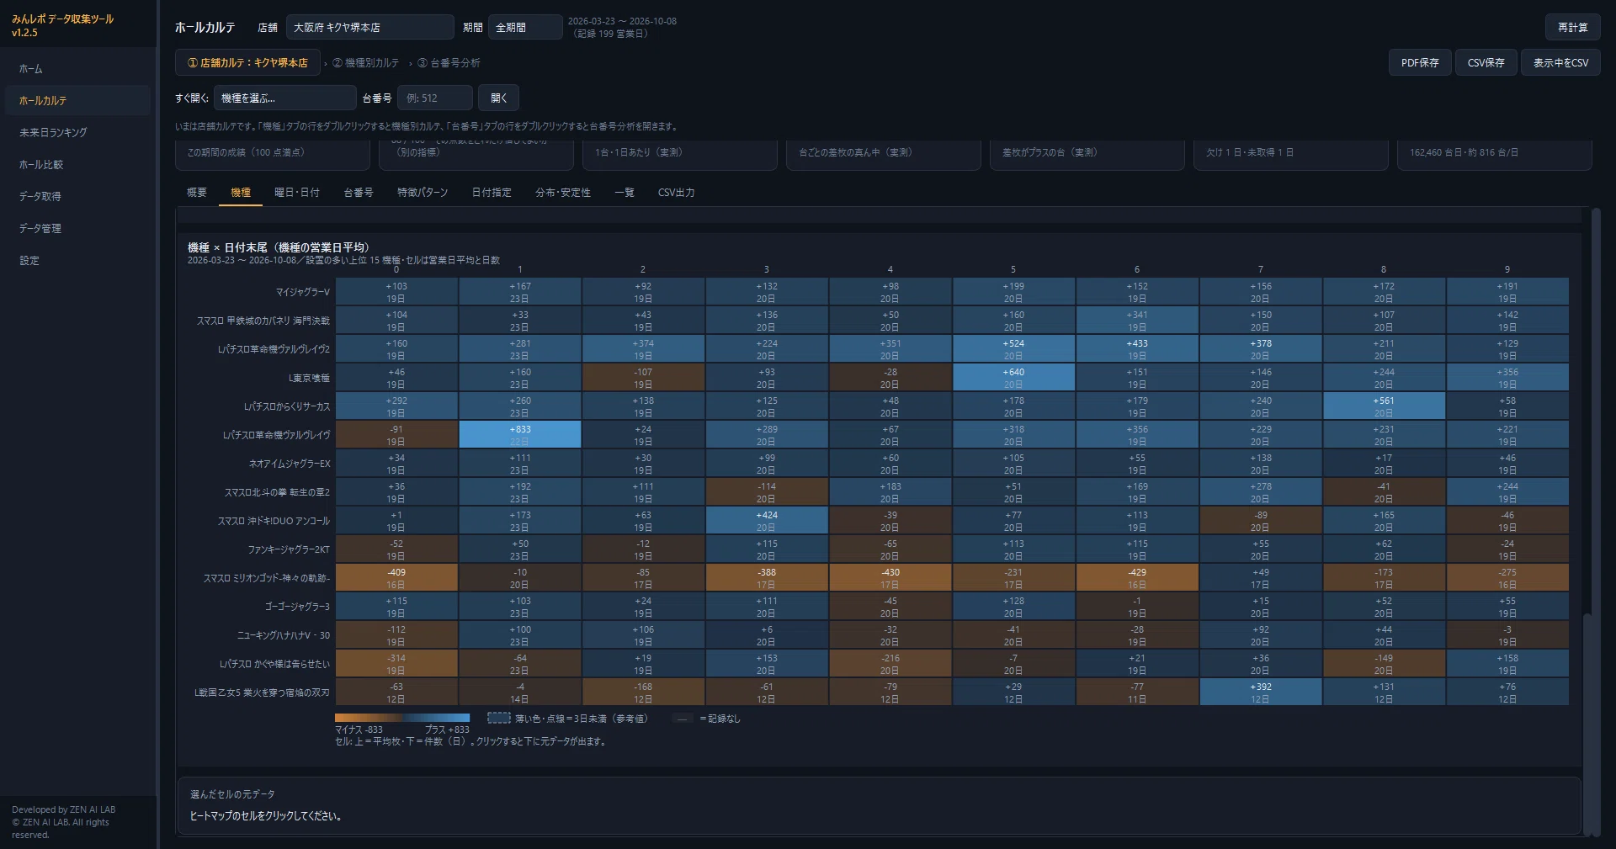The image size is (1616, 849).
Task: Export data using CSV保存 button
Action: (x=1486, y=62)
